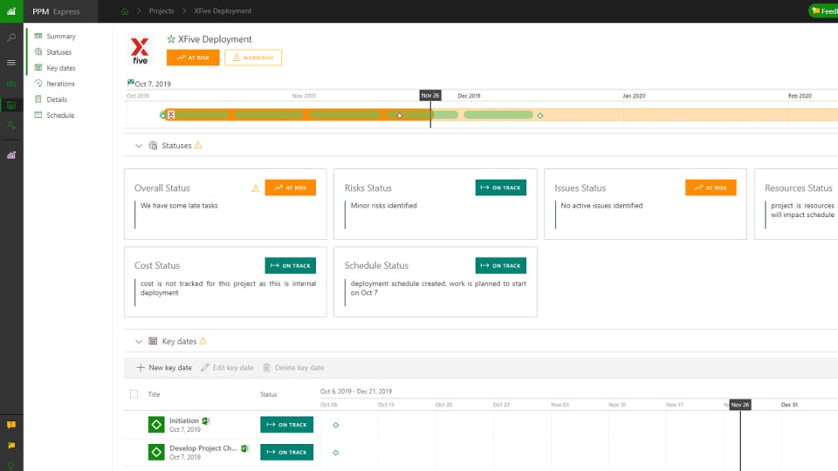Image resolution: width=838 pixels, height=471 pixels.
Task: Click the Statuses section icon
Action: point(153,146)
